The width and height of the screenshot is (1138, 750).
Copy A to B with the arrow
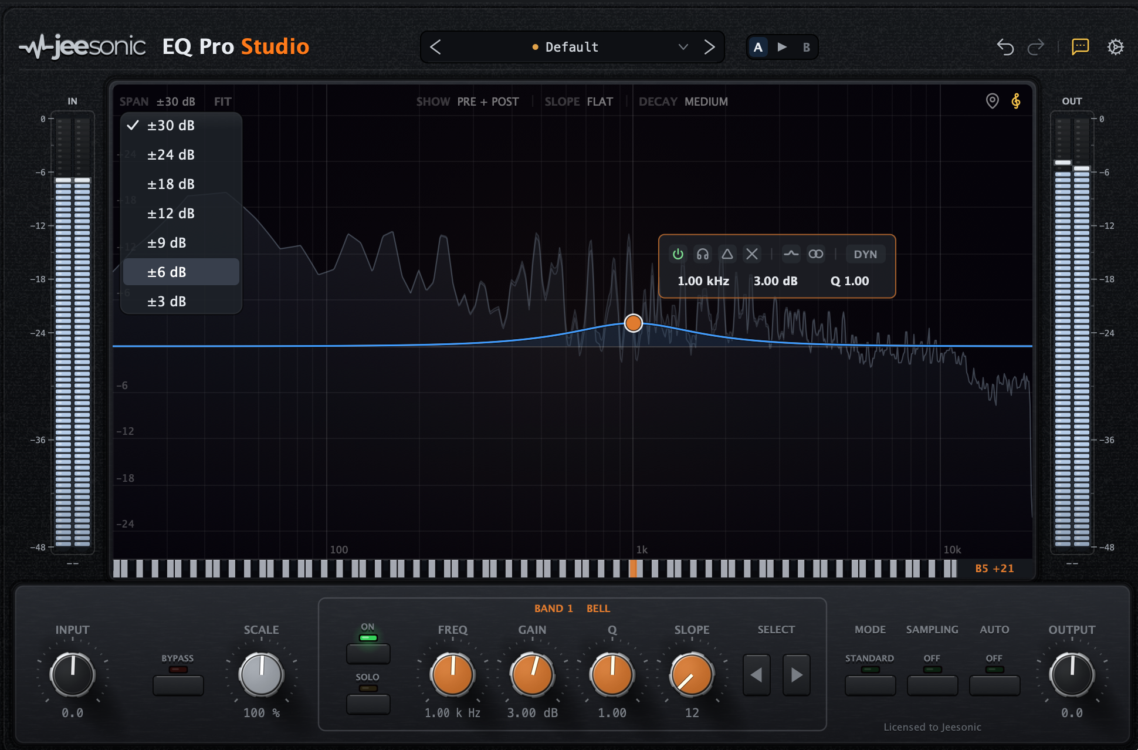point(782,47)
